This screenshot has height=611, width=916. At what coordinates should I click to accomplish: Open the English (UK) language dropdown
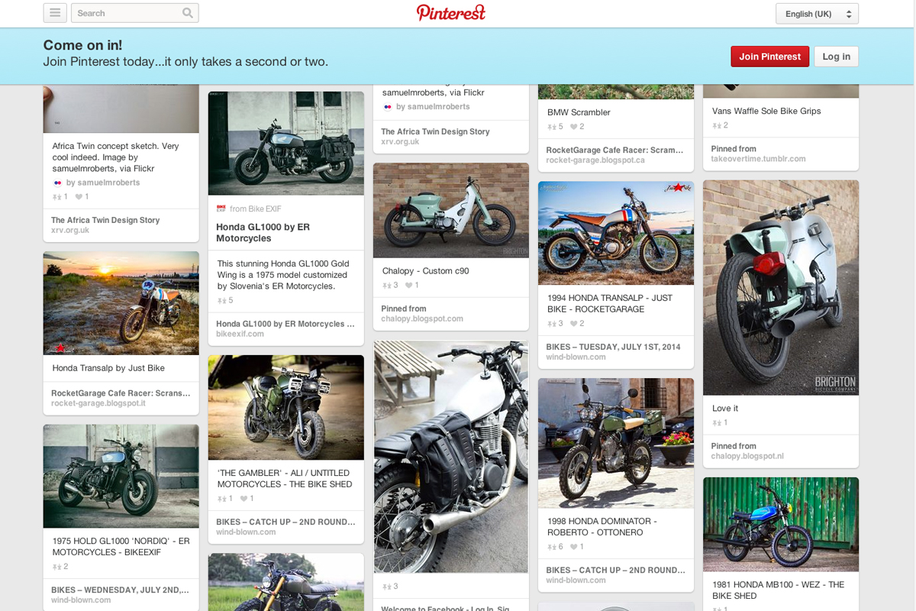817,14
